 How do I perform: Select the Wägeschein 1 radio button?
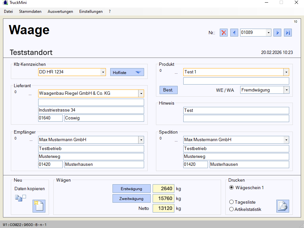232,188
